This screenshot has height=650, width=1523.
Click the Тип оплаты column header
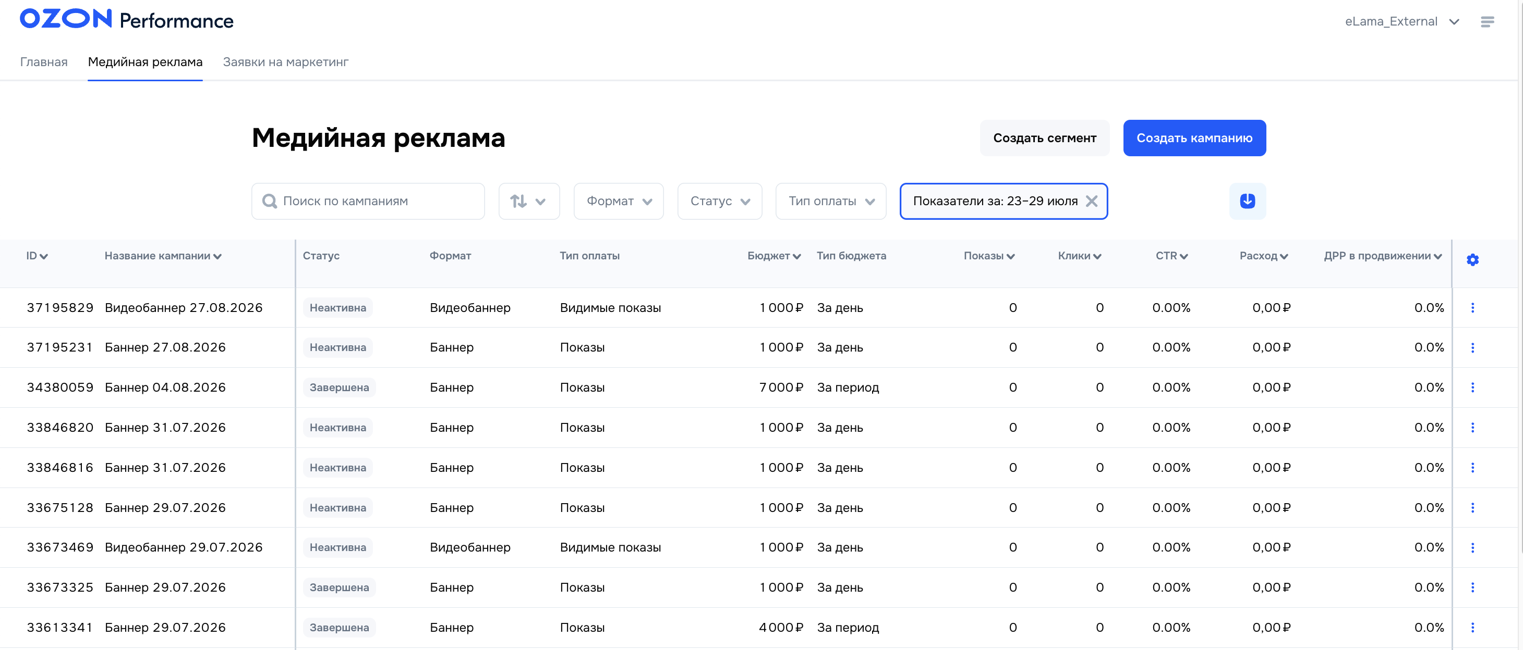tap(589, 256)
